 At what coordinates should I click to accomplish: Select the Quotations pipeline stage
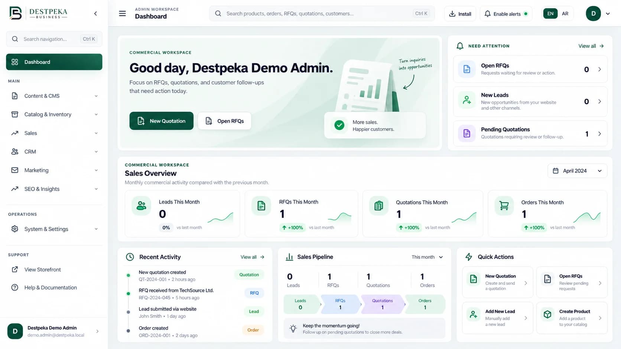click(383, 304)
